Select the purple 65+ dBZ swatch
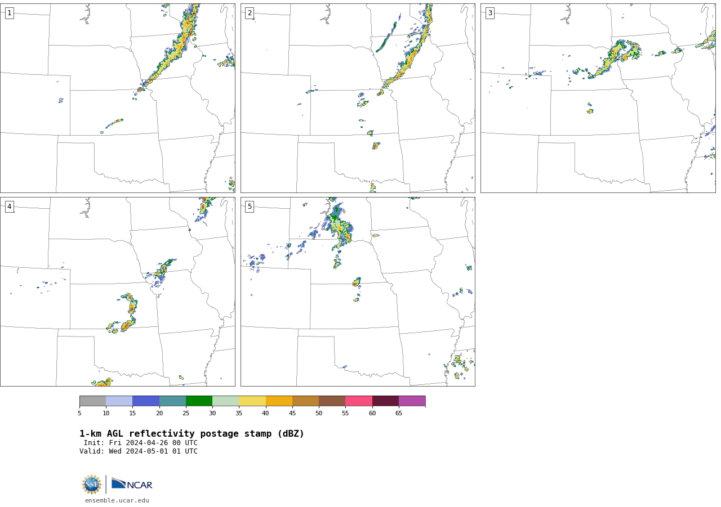This screenshot has height=507, width=721. click(412, 401)
